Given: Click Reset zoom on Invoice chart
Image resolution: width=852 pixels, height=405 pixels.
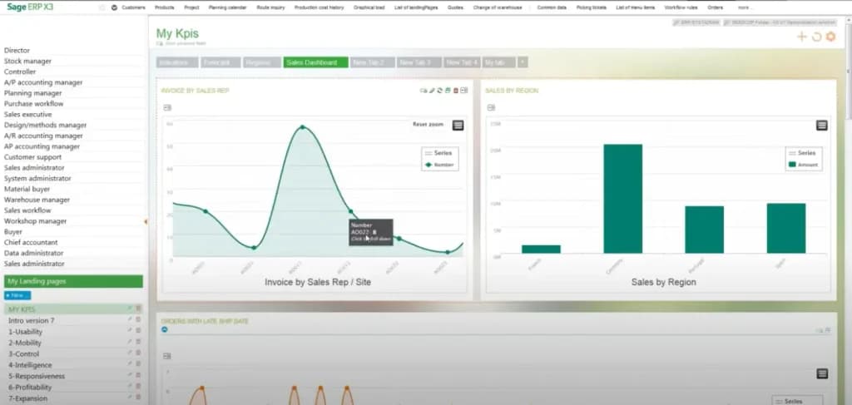Looking at the screenshot, I should [x=428, y=124].
